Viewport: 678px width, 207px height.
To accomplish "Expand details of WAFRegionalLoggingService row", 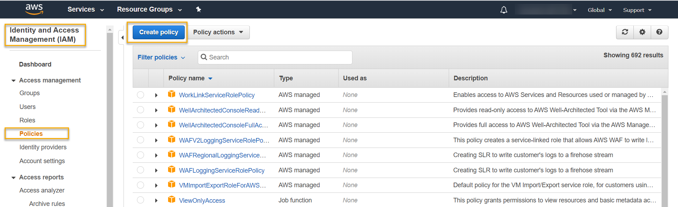I will [x=156, y=155].
